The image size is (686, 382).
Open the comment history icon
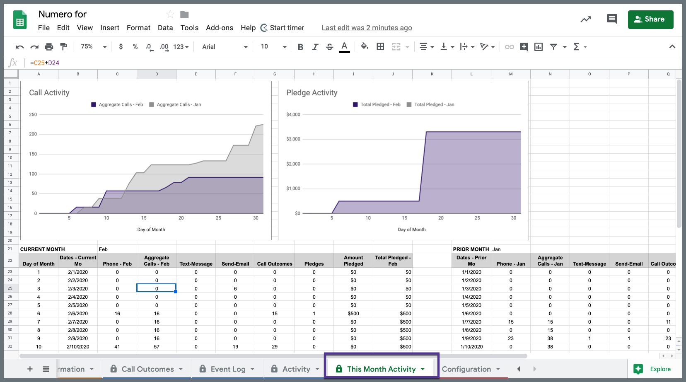click(611, 19)
